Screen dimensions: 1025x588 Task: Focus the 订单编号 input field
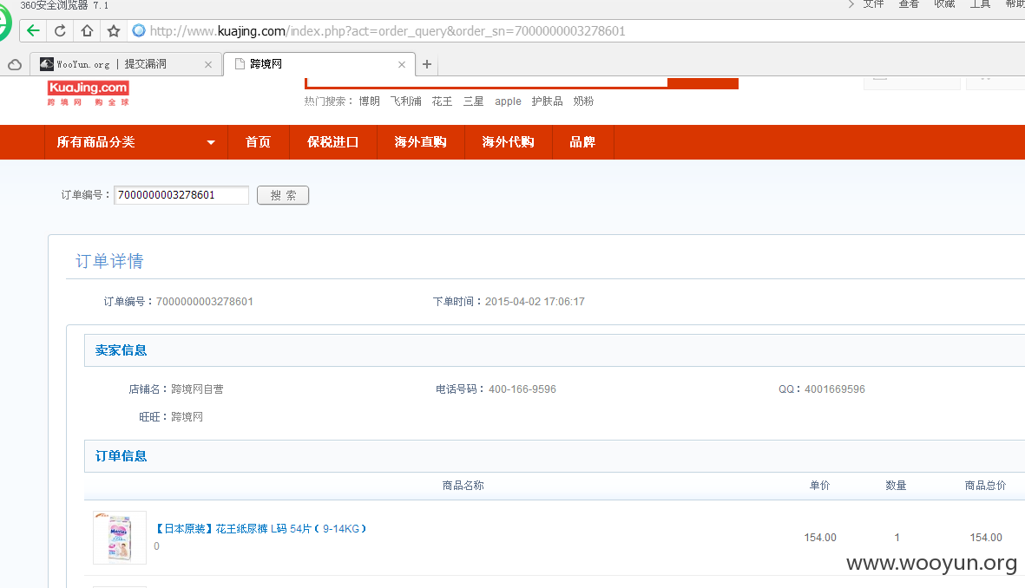tap(181, 194)
